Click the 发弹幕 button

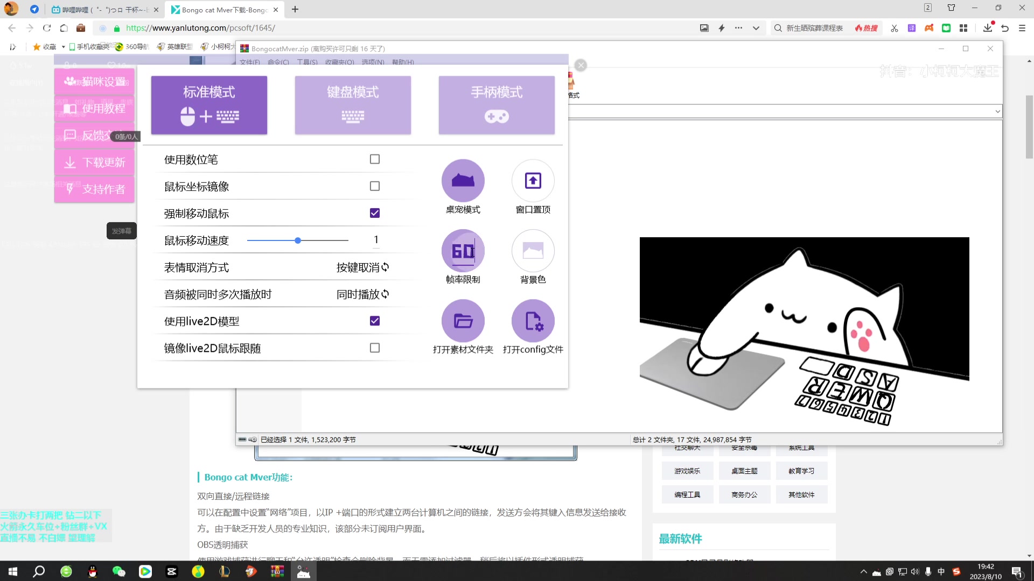pyautogui.click(x=122, y=231)
